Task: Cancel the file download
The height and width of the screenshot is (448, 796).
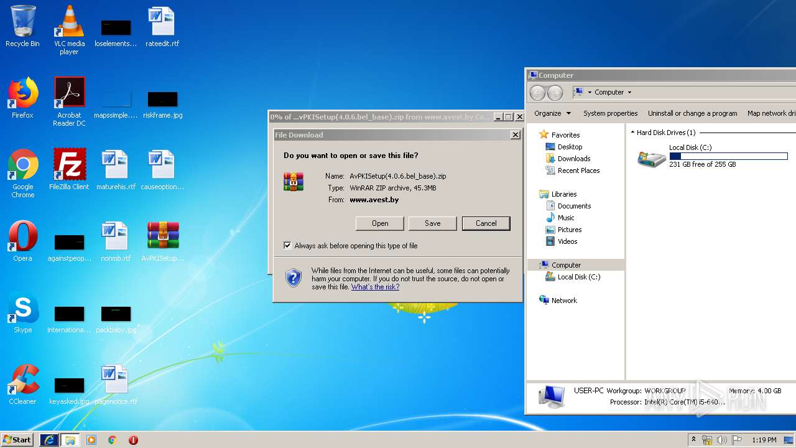Action: point(486,223)
